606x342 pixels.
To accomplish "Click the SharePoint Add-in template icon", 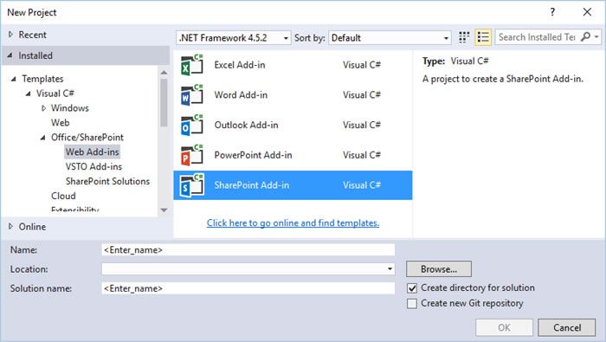I will pyautogui.click(x=191, y=185).
